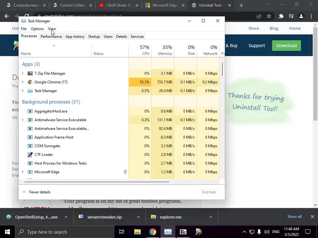The image size is (318, 238).
Task: Click Show all in the downloads bar
Action: (x=294, y=217)
